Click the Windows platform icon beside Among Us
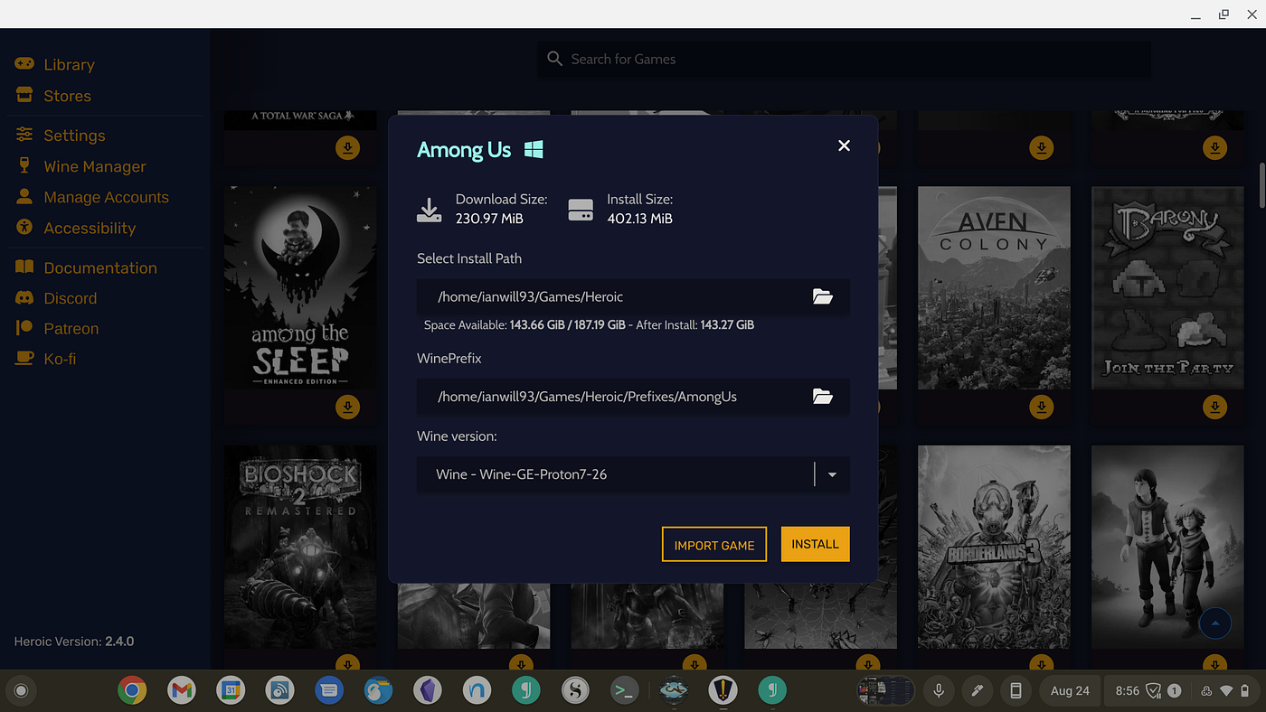The image size is (1266, 712). tap(534, 149)
